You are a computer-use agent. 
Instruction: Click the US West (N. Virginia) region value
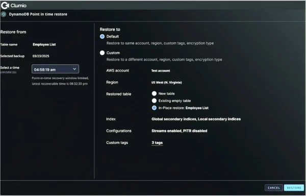166,82
